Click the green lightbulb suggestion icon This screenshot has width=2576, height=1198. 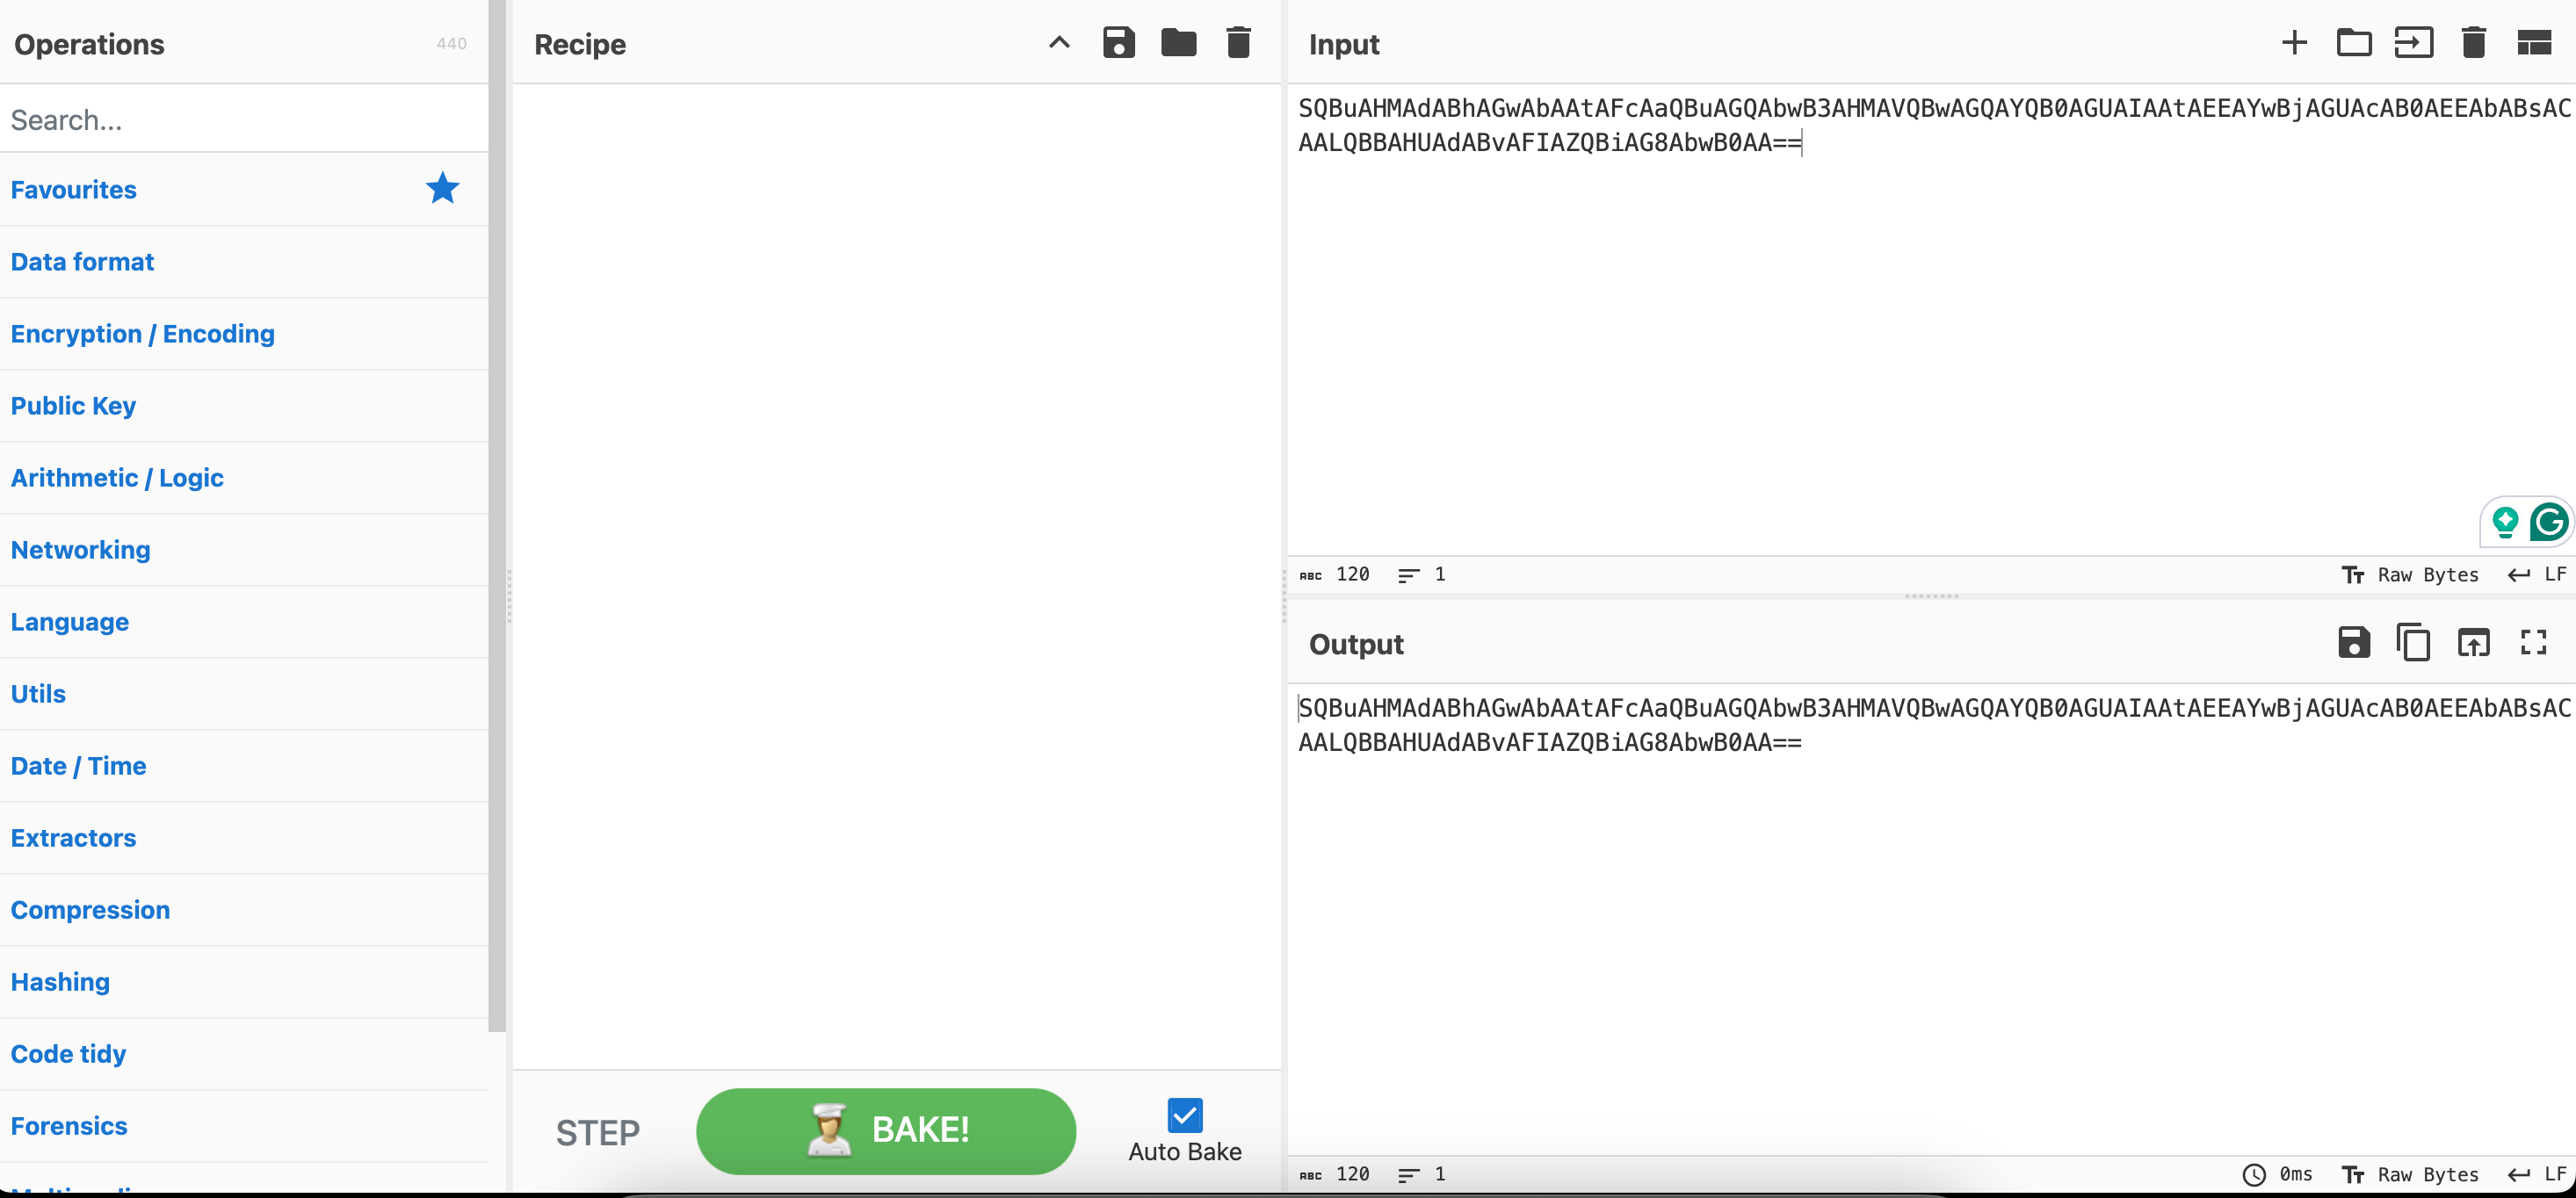[x=2505, y=522]
